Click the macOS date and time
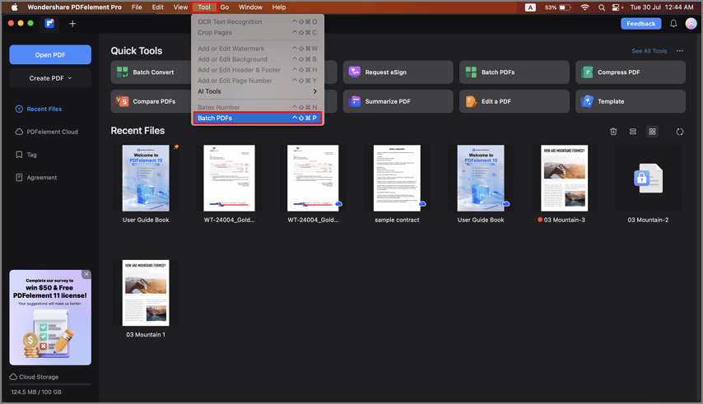 pos(662,7)
